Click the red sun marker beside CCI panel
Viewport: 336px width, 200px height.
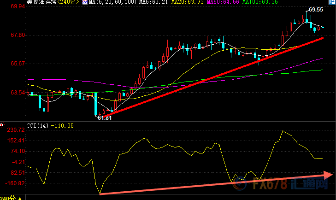(x=2, y=125)
